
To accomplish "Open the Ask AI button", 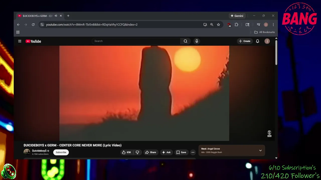I will (x=166, y=152).
